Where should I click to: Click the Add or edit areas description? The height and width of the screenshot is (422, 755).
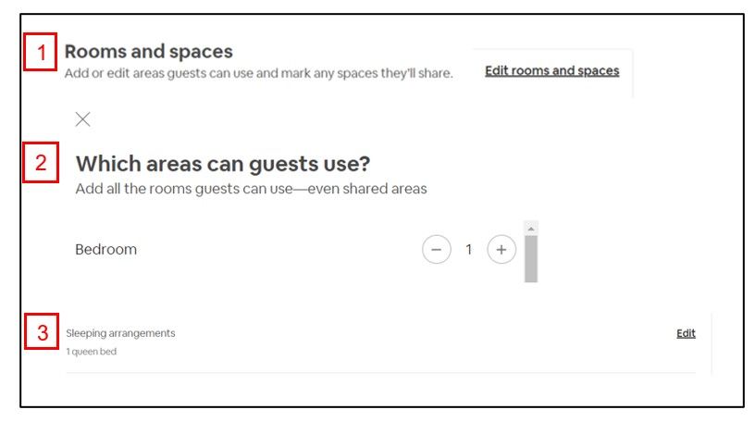tap(258, 73)
